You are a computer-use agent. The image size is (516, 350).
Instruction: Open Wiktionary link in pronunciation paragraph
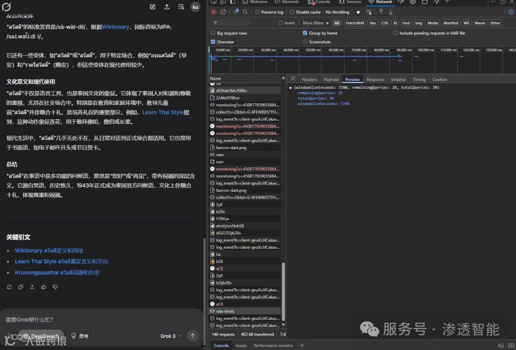pos(116,27)
